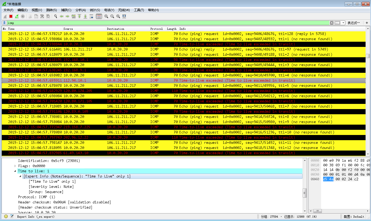
Task: Clear the icmp display filter
Action: (332, 23)
